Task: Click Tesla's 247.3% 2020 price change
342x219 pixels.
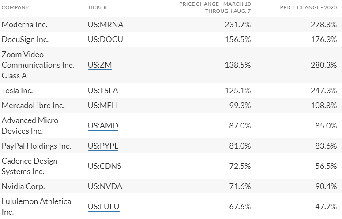Action: 323,91
